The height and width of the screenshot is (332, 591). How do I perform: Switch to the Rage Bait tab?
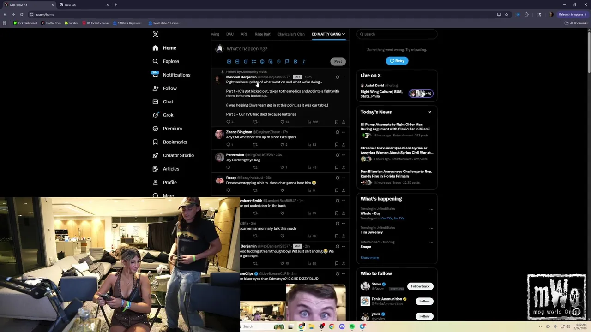pos(262,34)
